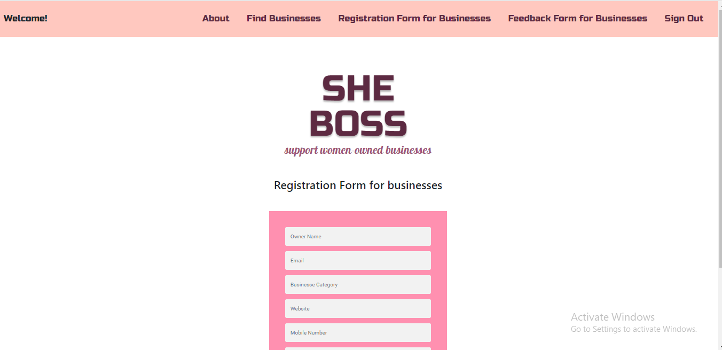Navigate to Find Businesses
This screenshot has height=350, width=722.
click(x=284, y=18)
